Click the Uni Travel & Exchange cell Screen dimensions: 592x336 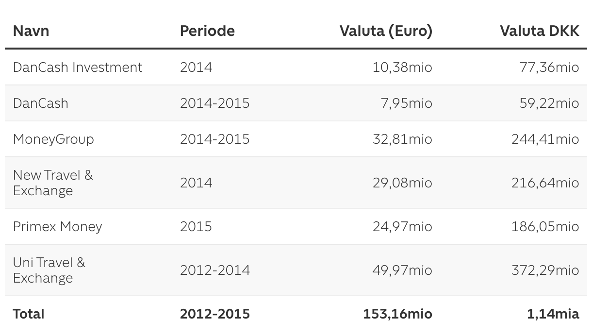[x=49, y=270]
